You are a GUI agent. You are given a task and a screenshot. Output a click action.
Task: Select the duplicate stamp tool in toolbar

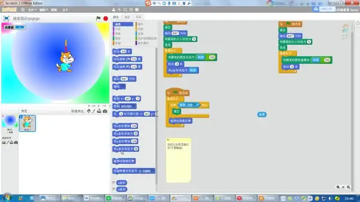point(114,10)
